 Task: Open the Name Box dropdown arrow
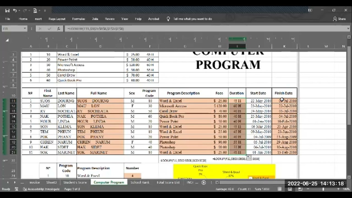tap(25, 29)
